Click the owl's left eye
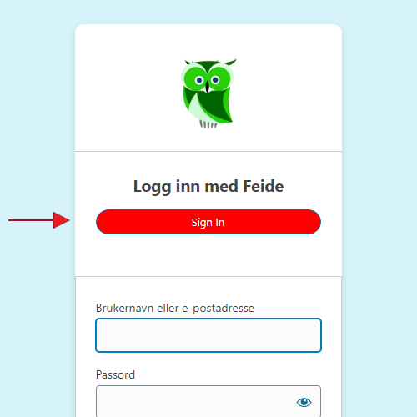 pyautogui.click(x=199, y=80)
